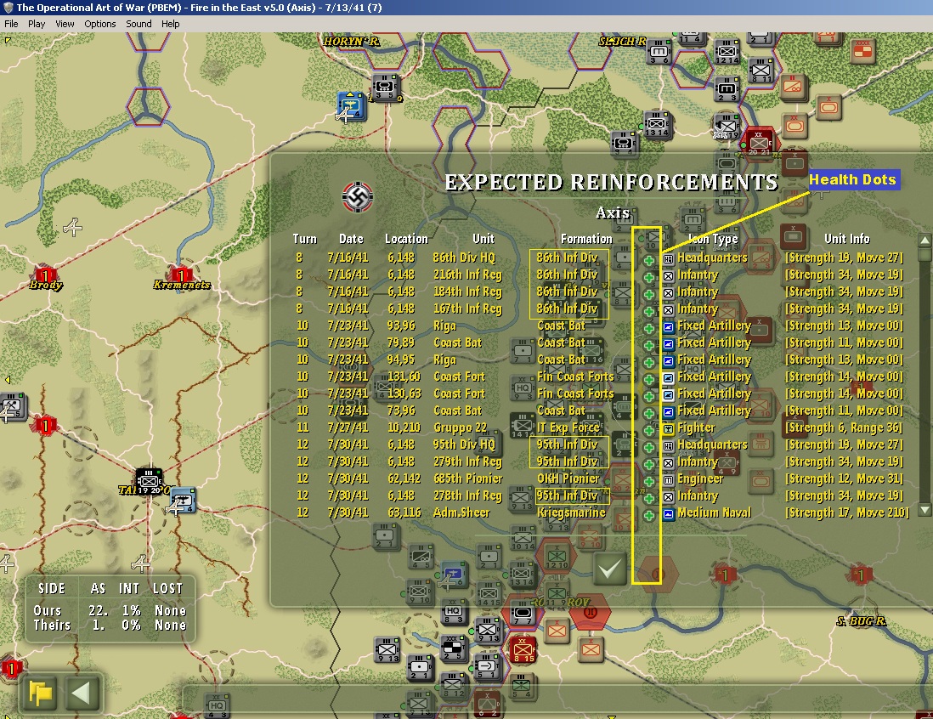The image size is (933, 719).
Task: Select the red Soviet unit marked 20 21
Action: 760,143
